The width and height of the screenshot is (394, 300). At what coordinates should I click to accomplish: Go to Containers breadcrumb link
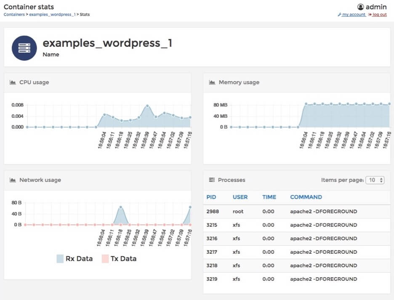pyautogui.click(x=14, y=14)
